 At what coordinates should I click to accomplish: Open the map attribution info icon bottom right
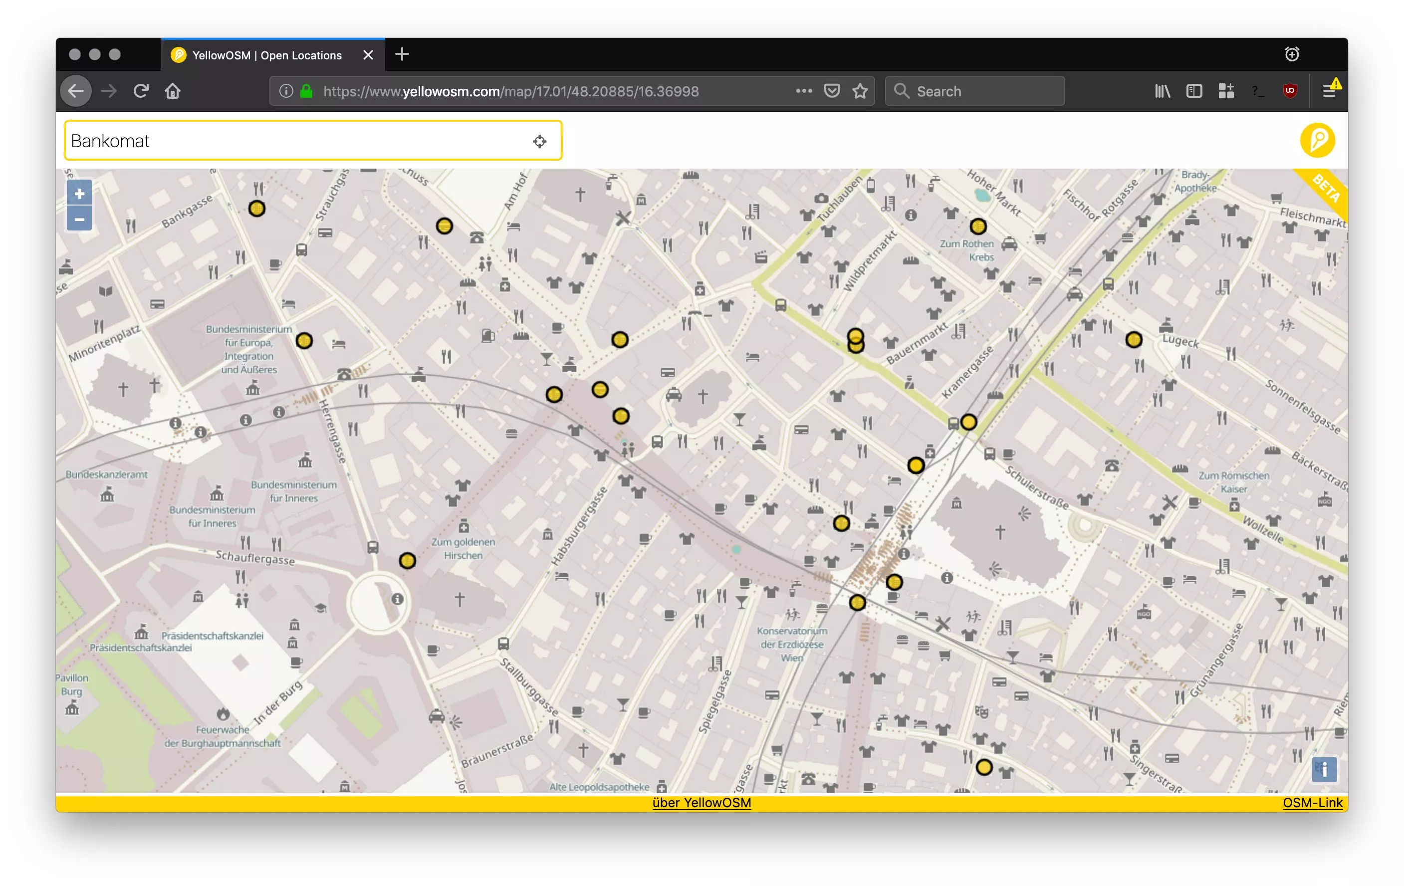point(1324,770)
